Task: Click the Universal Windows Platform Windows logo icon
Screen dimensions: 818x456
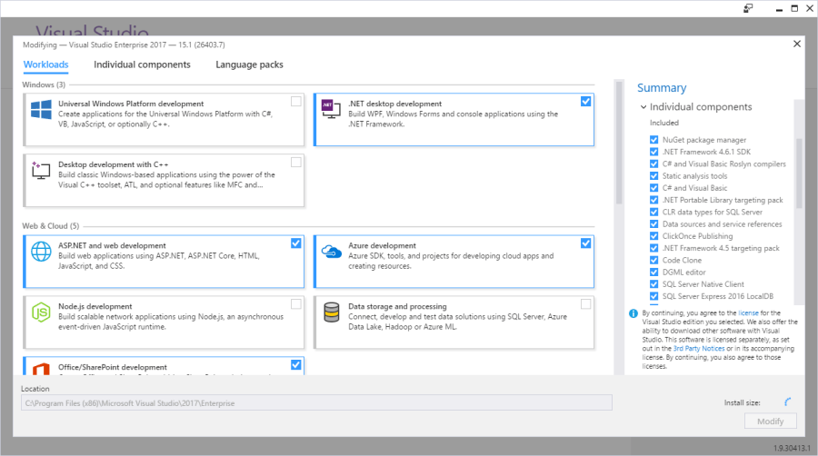Action: tap(41, 110)
